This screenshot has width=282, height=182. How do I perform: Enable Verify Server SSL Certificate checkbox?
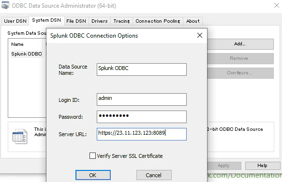92,155
